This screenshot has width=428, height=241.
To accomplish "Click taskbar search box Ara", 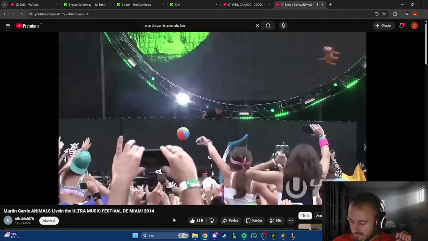I will click(166, 236).
